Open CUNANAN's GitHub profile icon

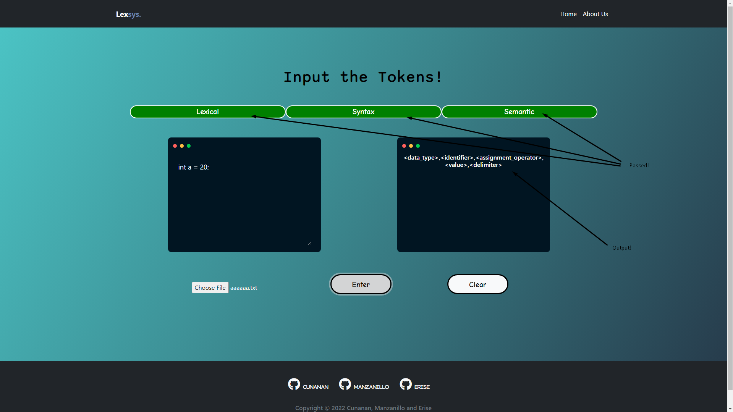[294, 384]
